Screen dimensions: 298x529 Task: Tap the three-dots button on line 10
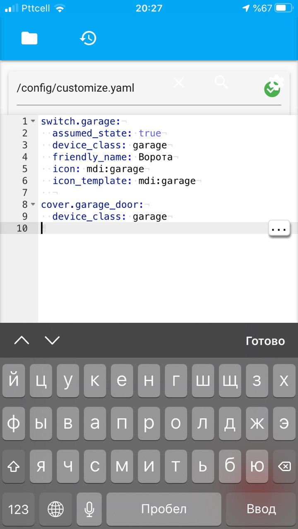[x=279, y=229]
